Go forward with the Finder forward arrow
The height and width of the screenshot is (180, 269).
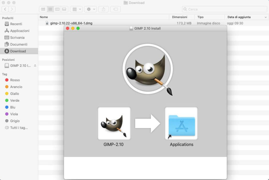pos(12,9)
